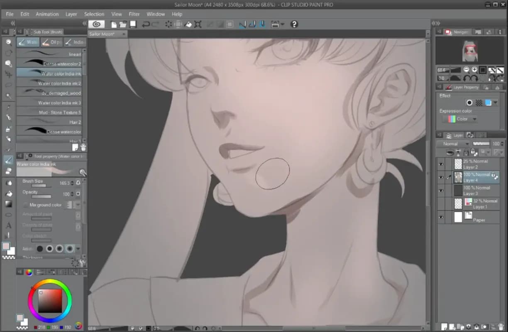Delete layer using trash icon
This screenshot has height=332, width=508.
pos(500,327)
